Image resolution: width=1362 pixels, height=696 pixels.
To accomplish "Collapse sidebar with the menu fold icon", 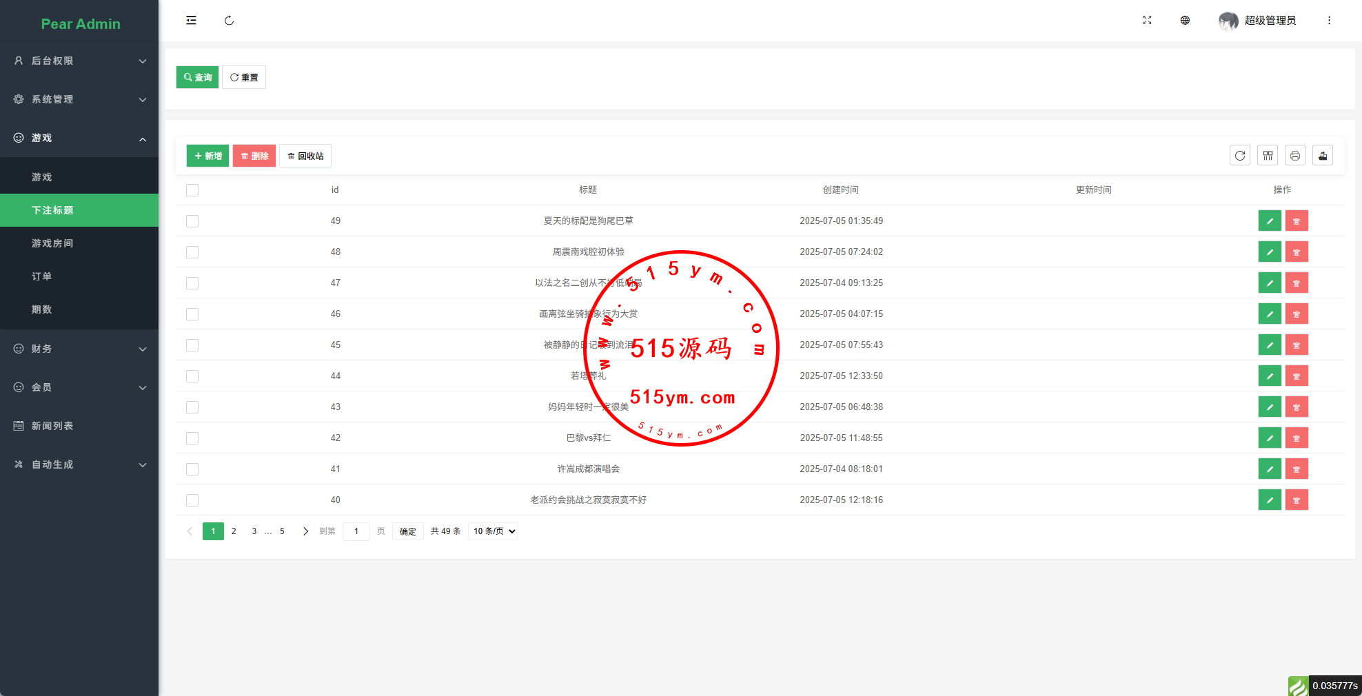I will click(191, 21).
